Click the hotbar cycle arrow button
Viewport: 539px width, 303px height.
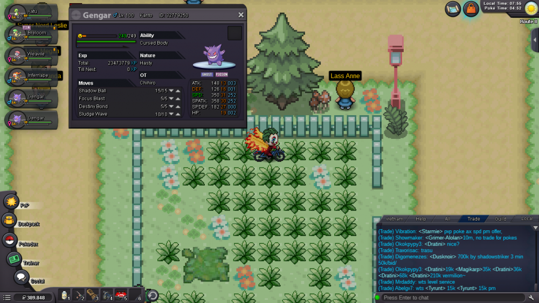pos(153,295)
